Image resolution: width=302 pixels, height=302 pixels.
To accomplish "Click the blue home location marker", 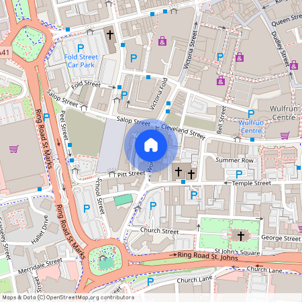I will (x=151, y=146).
